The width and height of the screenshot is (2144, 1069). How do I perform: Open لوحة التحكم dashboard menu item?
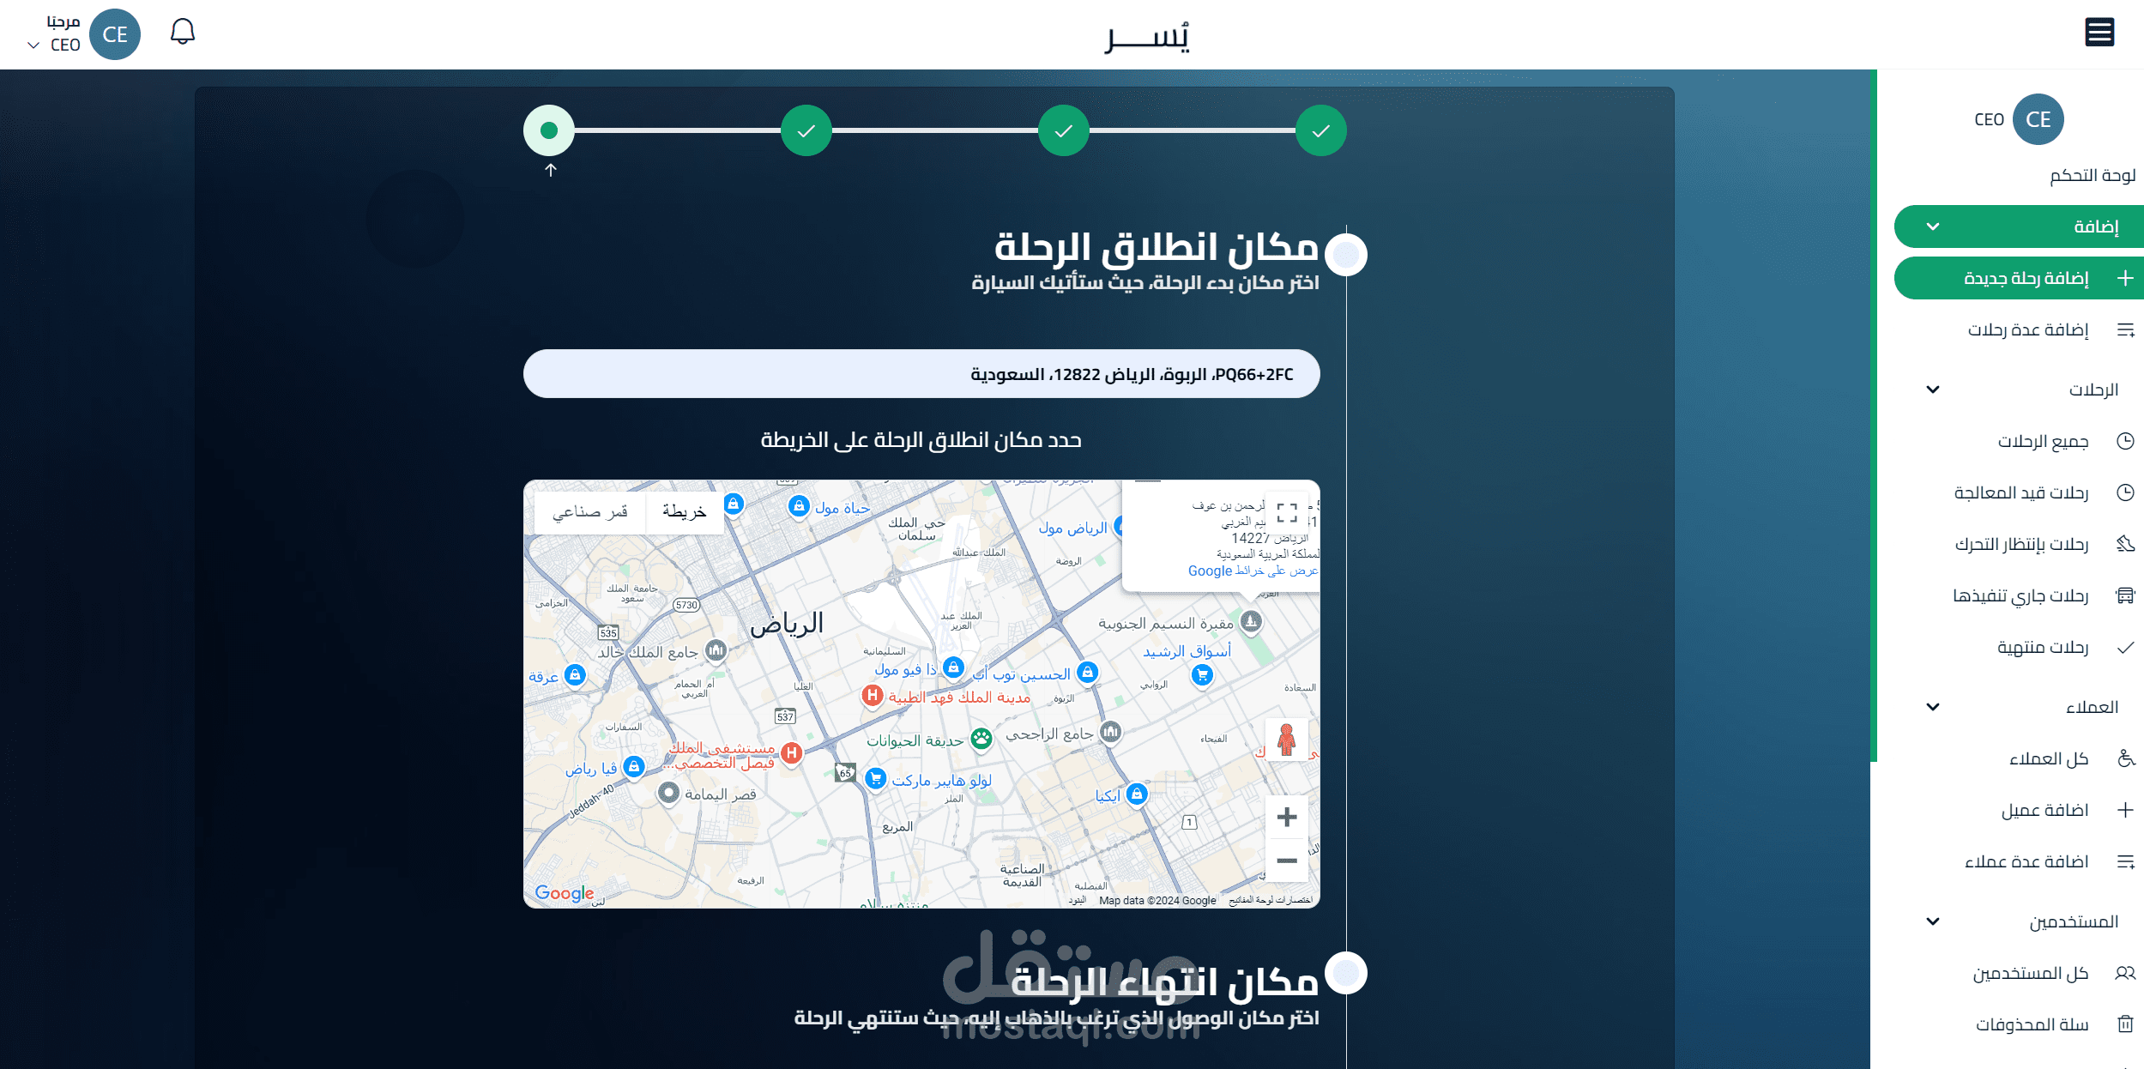click(2092, 175)
